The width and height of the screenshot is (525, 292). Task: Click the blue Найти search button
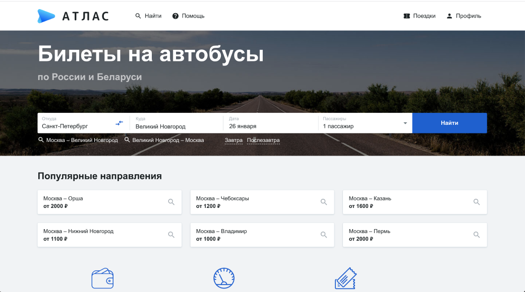pyautogui.click(x=449, y=123)
